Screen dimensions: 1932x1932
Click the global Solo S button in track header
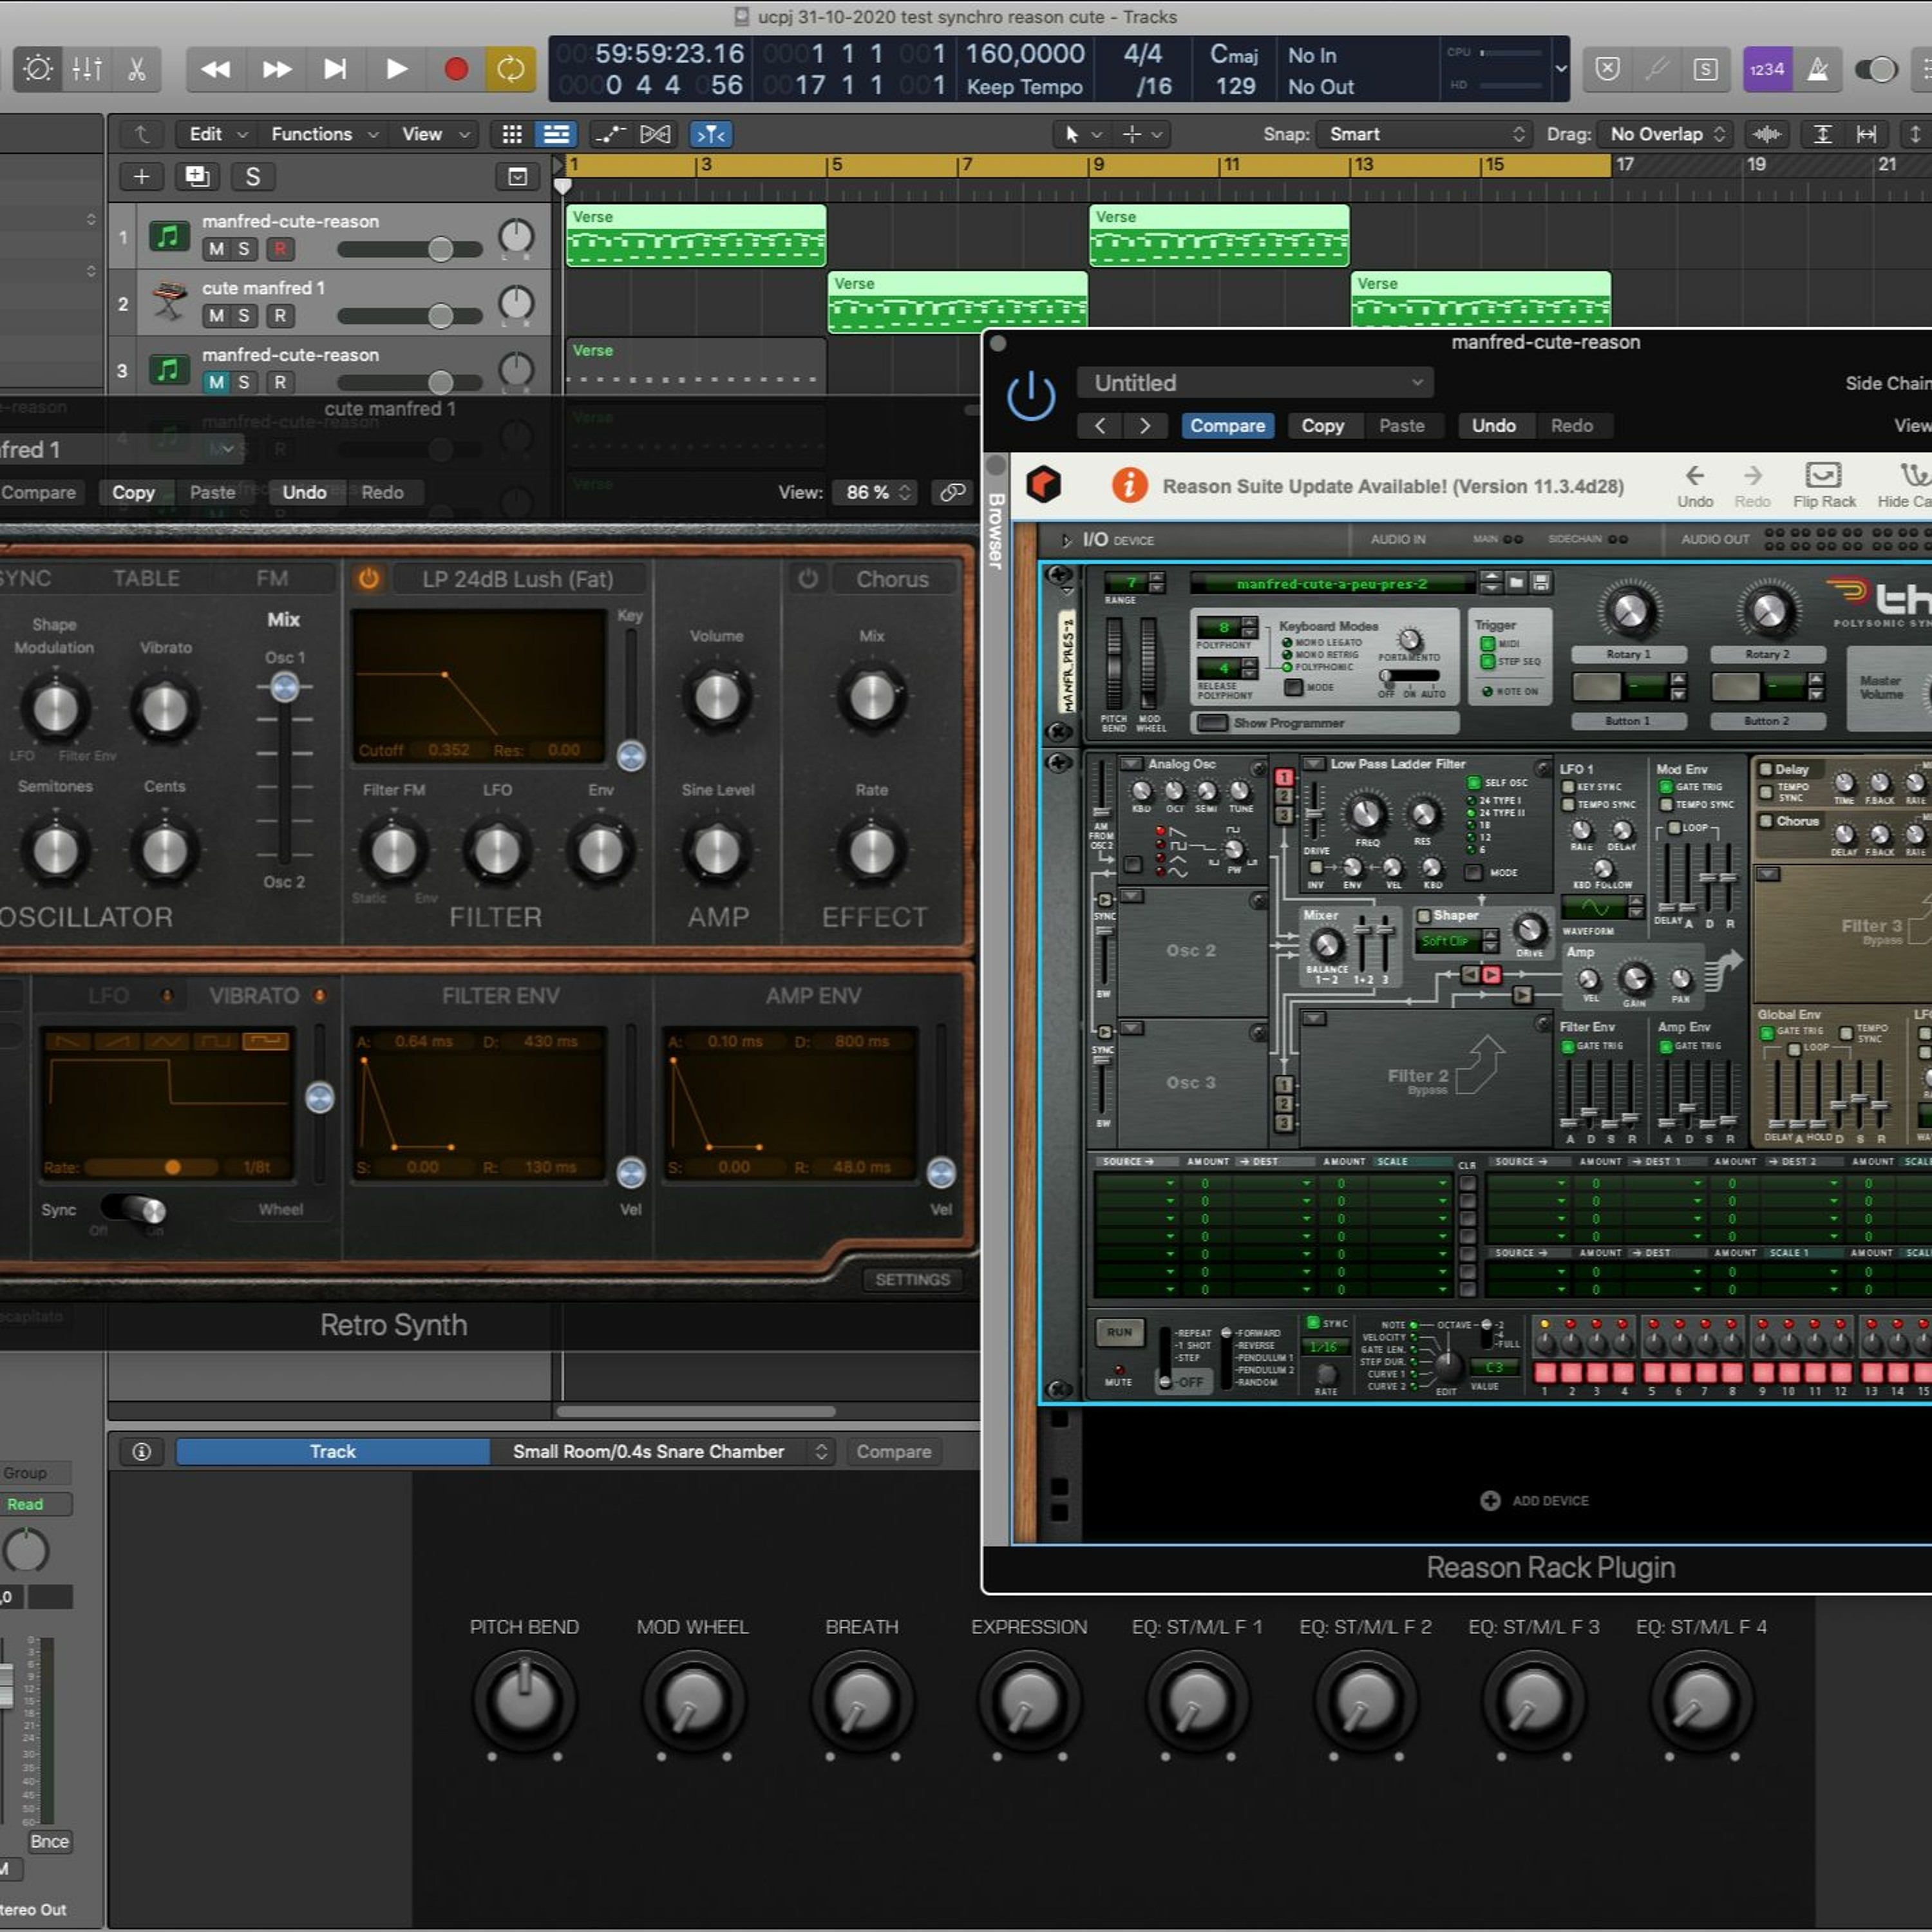click(253, 177)
